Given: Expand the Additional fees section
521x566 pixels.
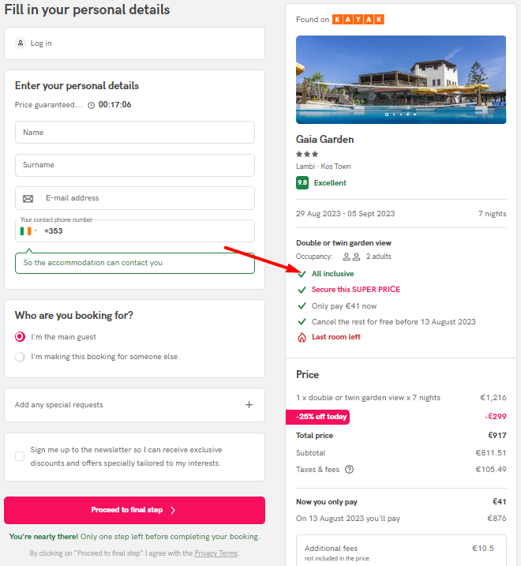Looking at the screenshot, I should (x=401, y=551).
